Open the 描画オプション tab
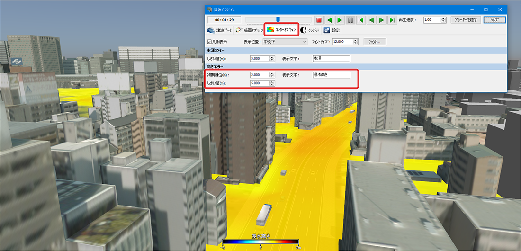This screenshot has height=251, width=521. pyautogui.click(x=249, y=30)
